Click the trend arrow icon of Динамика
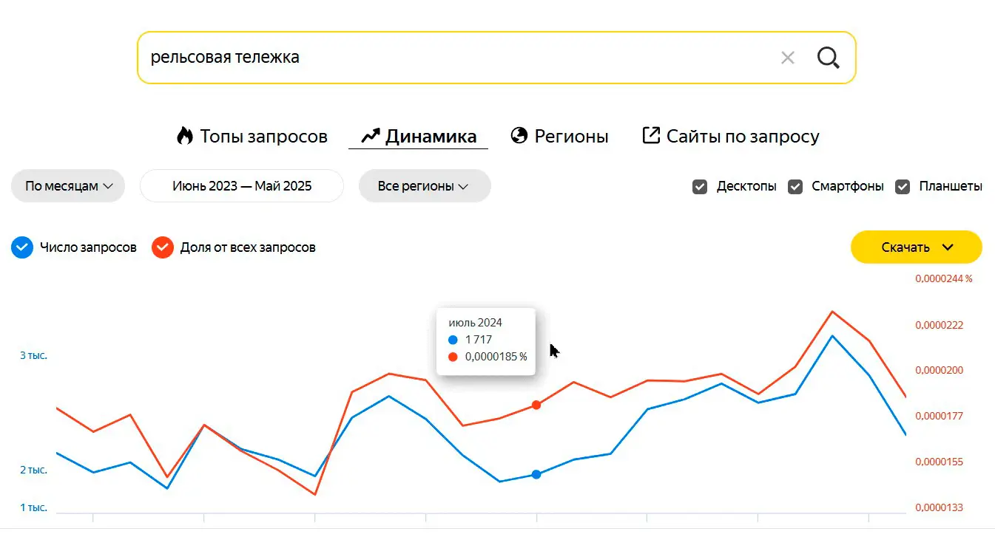Screen dimensions: 995x534 tap(370, 136)
